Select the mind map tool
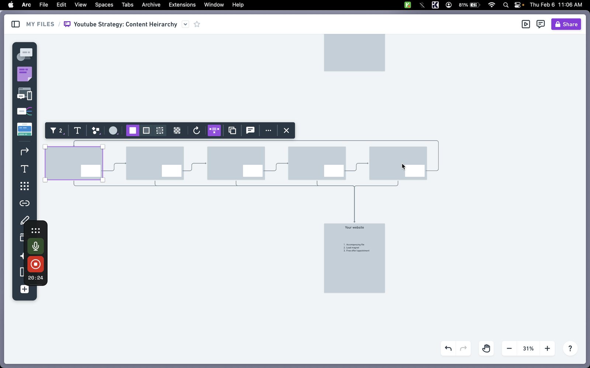Screen dimensions: 590x368 [x=24, y=111]
